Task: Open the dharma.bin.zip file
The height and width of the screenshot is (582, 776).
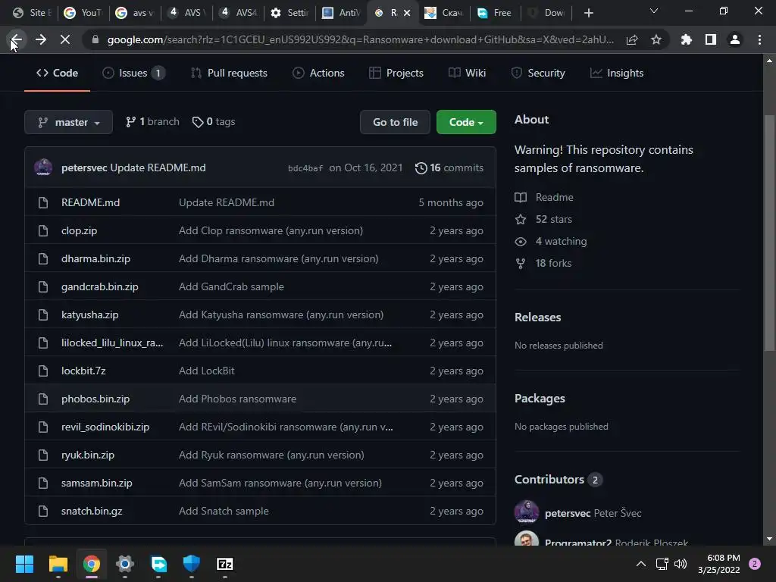Action: (96, 259)
